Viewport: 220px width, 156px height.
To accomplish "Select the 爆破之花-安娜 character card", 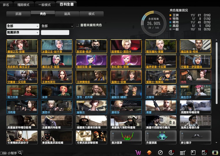I will (22, 46).
